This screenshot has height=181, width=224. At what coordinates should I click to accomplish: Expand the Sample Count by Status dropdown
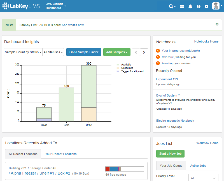(23, 52)
